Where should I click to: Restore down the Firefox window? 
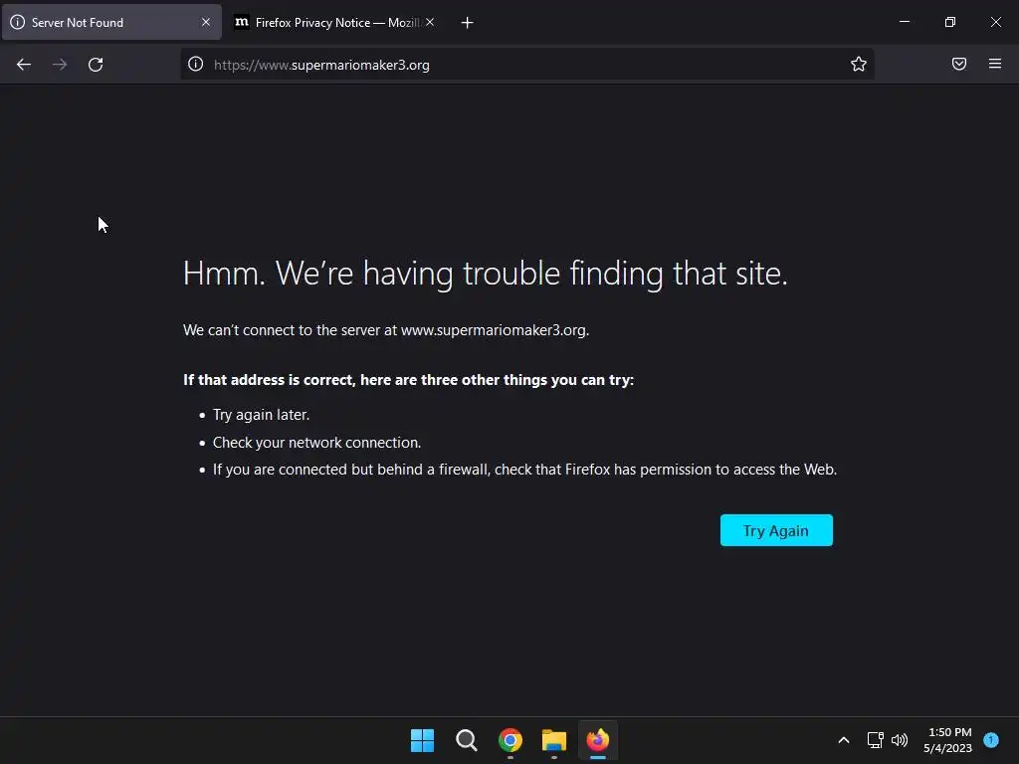950,22
